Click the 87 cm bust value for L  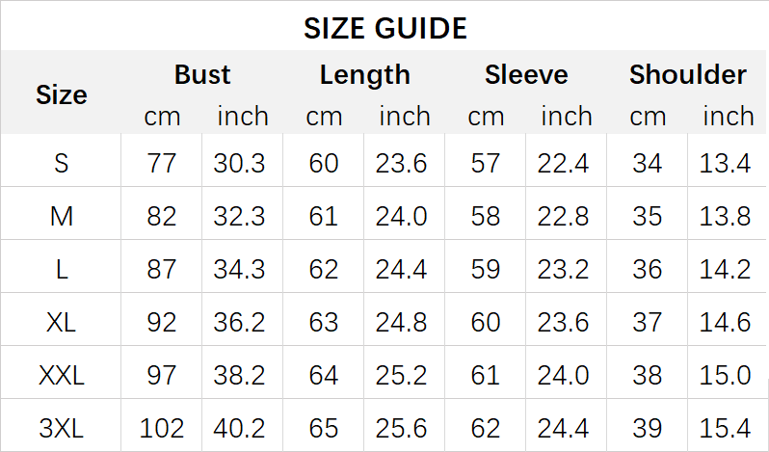pos(162,269)
